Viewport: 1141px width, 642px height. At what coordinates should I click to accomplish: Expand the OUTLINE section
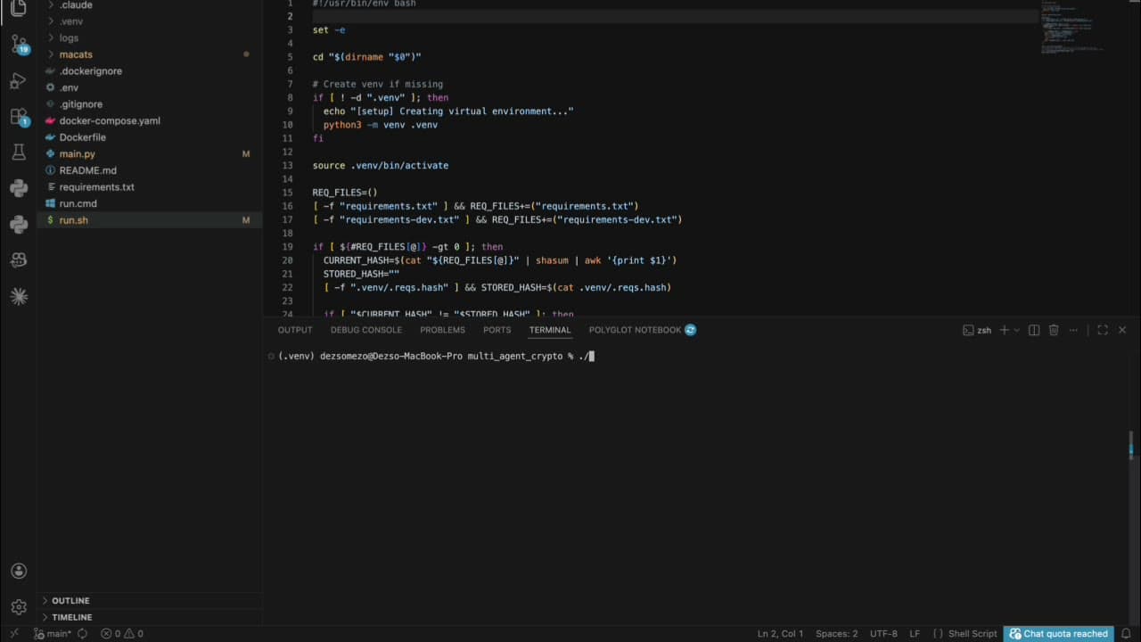pos(70,601)
